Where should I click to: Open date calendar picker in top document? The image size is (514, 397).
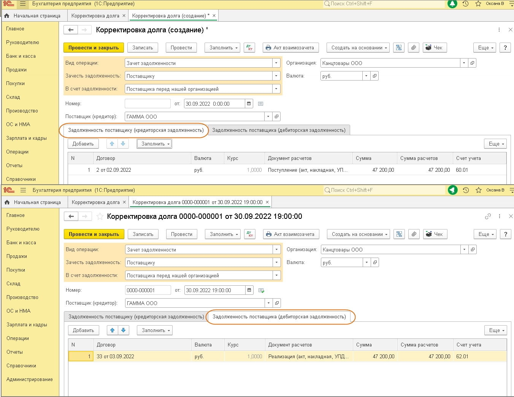point(249,104)
